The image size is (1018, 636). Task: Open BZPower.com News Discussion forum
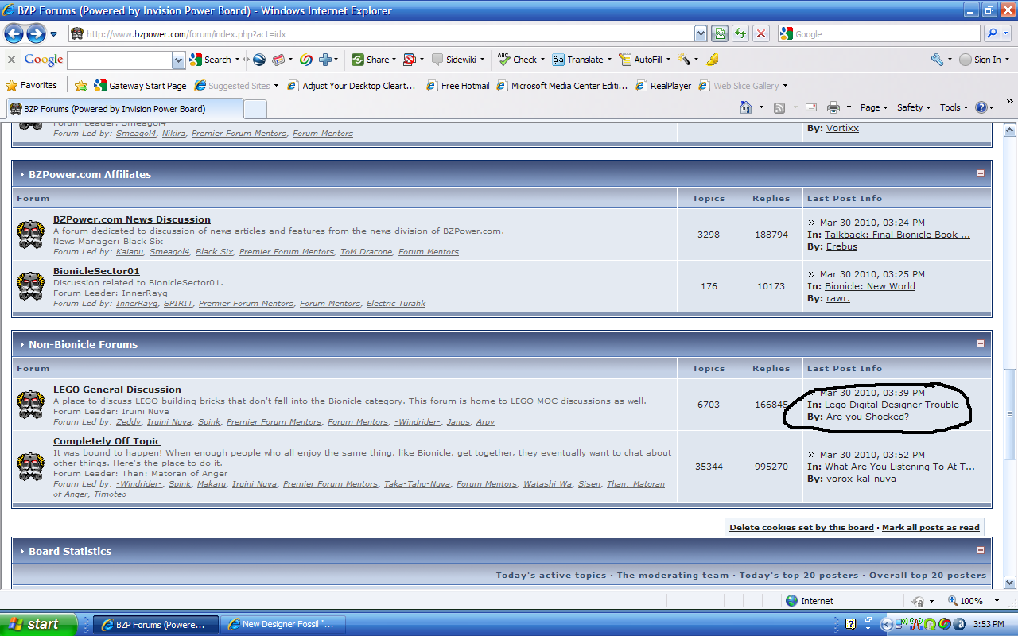pos(132,219)
